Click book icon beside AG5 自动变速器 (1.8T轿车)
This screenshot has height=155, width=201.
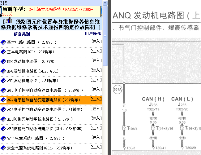[x=3, y=109]
